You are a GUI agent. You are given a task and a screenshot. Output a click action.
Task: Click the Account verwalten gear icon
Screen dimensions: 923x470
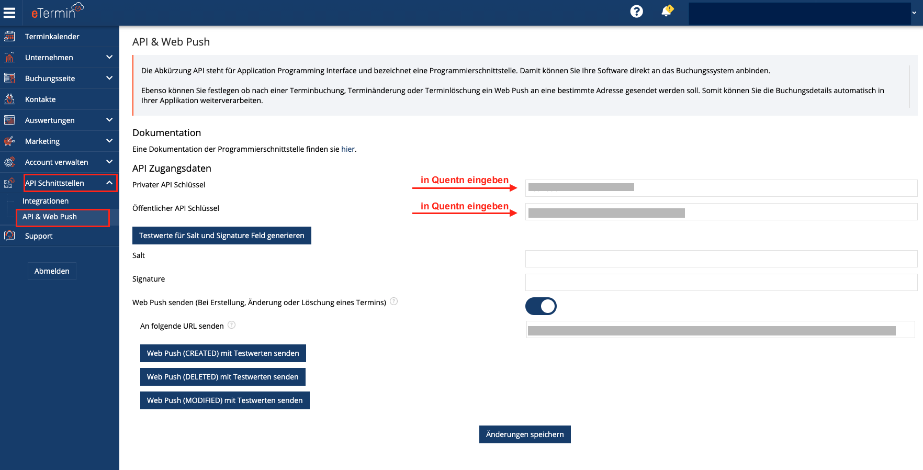click(9, 162)
